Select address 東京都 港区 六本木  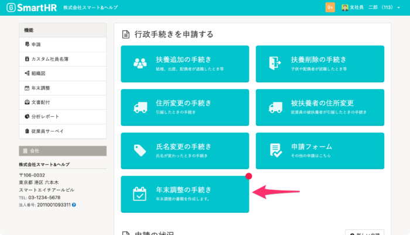pos(39,182)
